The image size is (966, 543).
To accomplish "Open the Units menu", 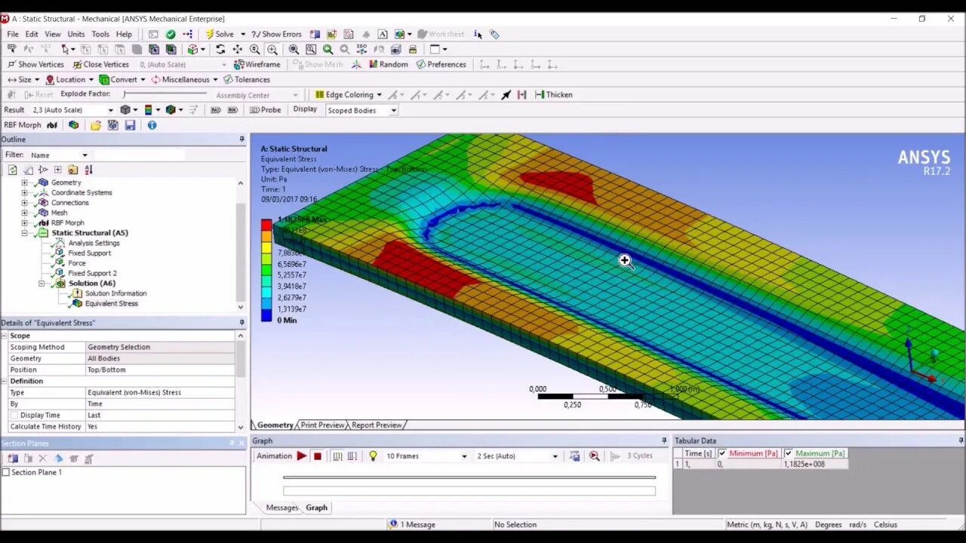I will [76, 34].
